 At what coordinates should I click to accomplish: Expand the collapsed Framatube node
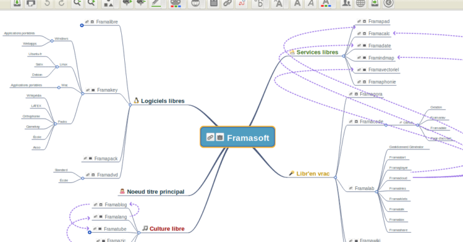coord(90,233)
